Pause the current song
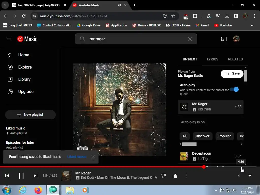The height and width of the screenshot is (195, 260). pyautogui.click(x=21, y=176)
